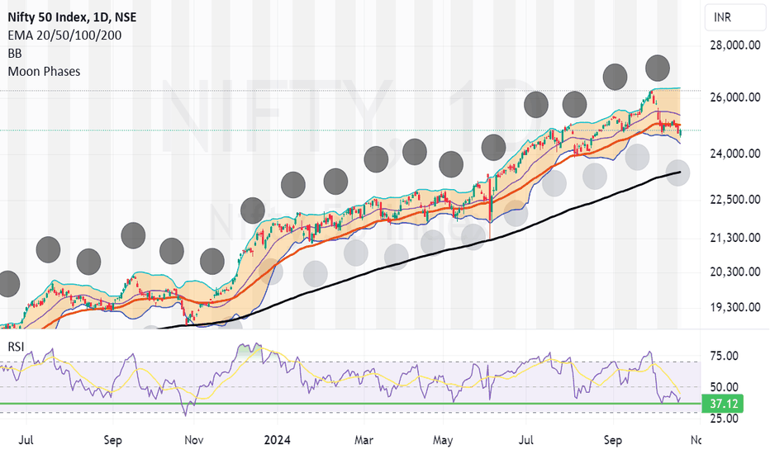Screen dimensions: 770x454
Task: Click the 24,000.00 price axis label
Action: point(735,154)
